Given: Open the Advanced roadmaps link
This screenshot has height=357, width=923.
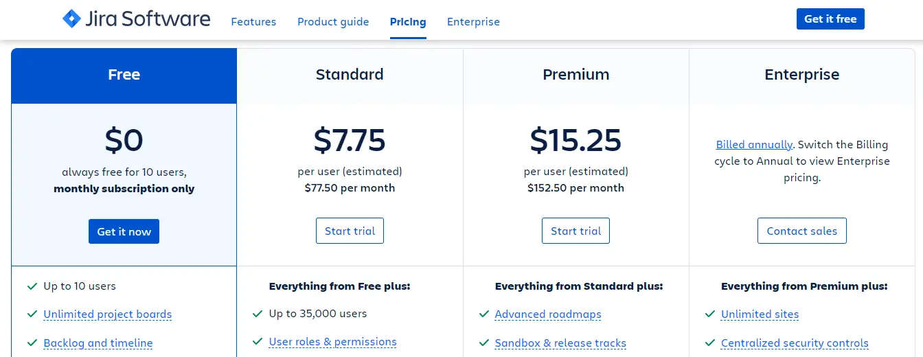Looking at the screenshot, I should [548, 314].
